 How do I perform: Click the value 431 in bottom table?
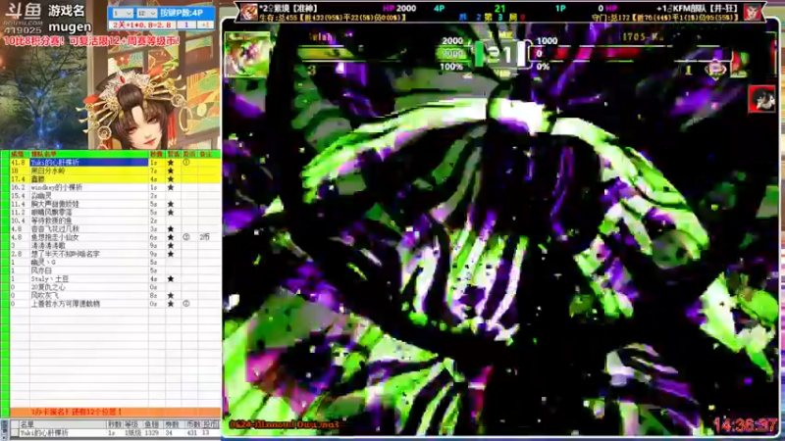[x=191, y=432]
